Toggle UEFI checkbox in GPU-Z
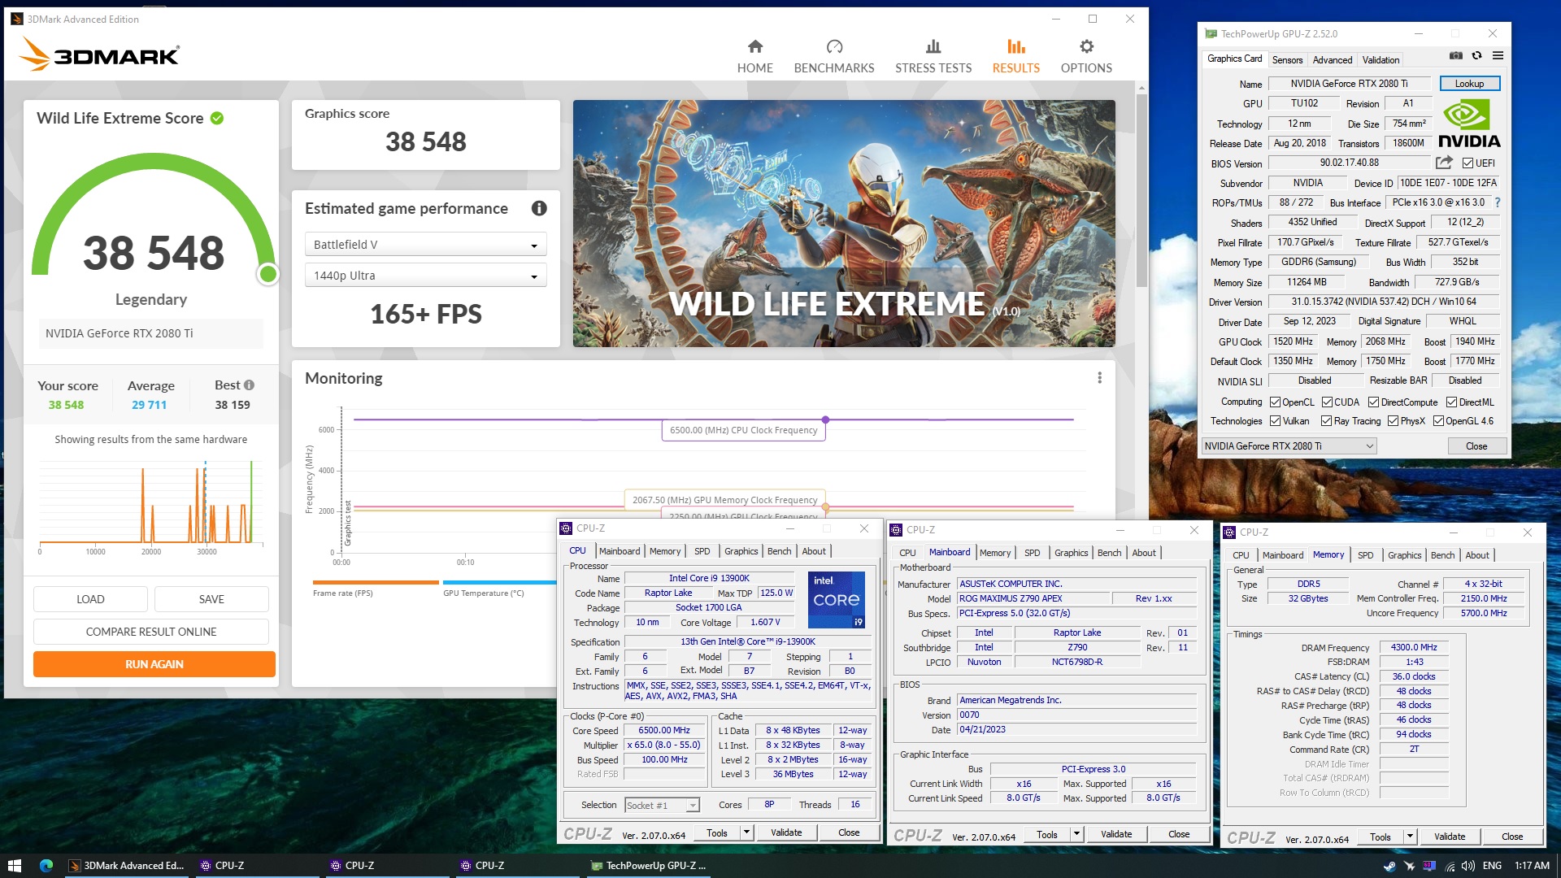Image resolution: width=1561 pixels, height=878 pixels. tap(1468, 163)
